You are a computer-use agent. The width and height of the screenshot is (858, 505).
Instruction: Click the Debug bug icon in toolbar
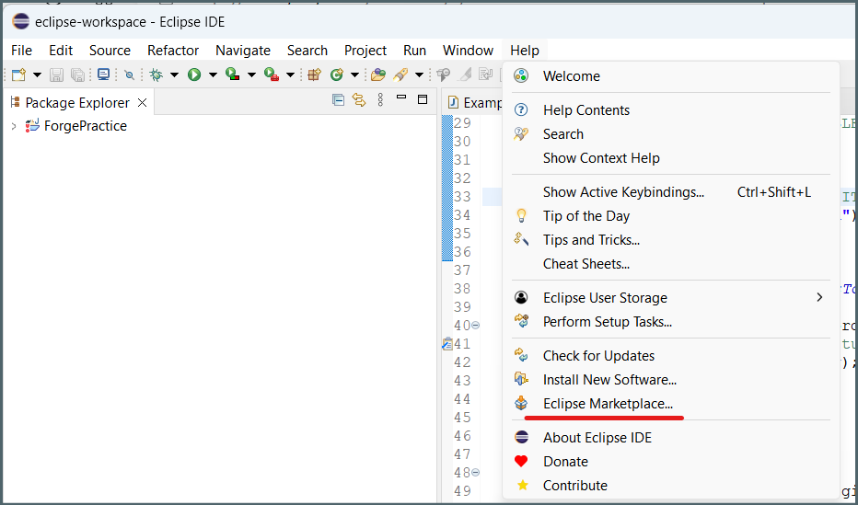[157, 75]
